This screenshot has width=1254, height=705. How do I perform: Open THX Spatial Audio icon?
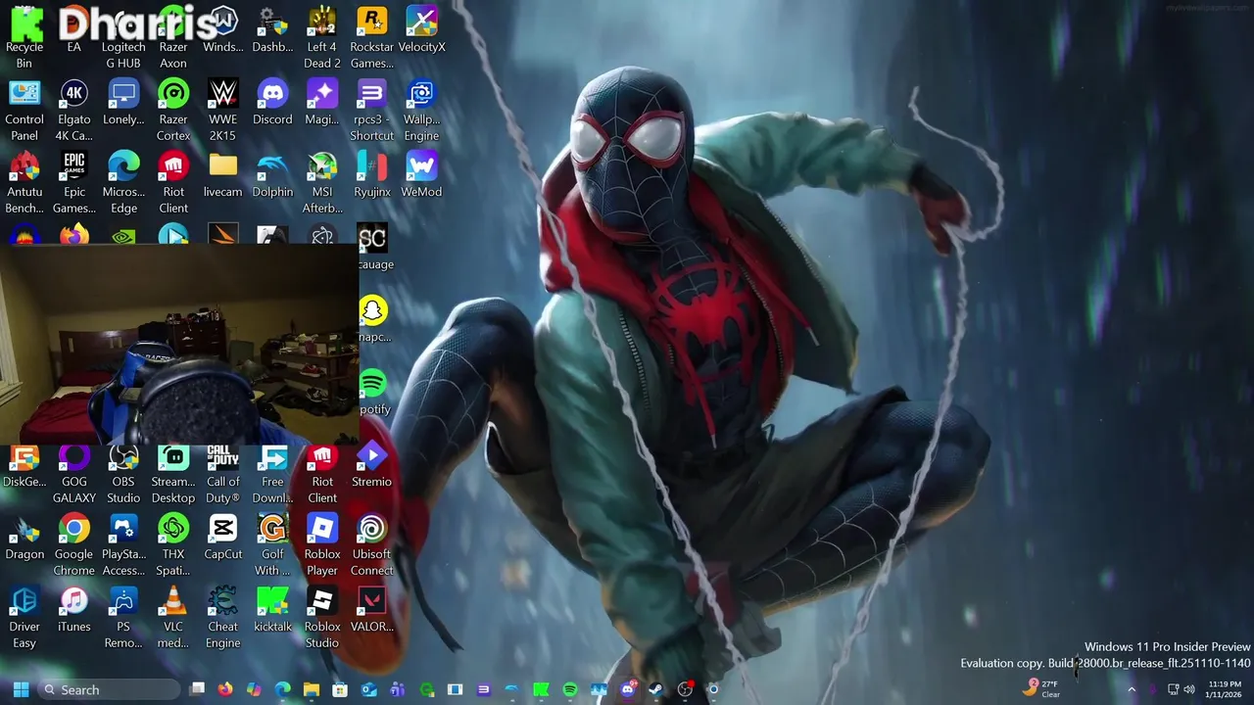(x=173, y=544)
